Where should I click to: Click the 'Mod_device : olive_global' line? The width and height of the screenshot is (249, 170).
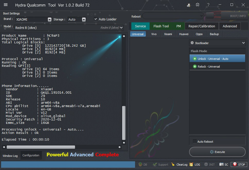(x=35, y=116)
